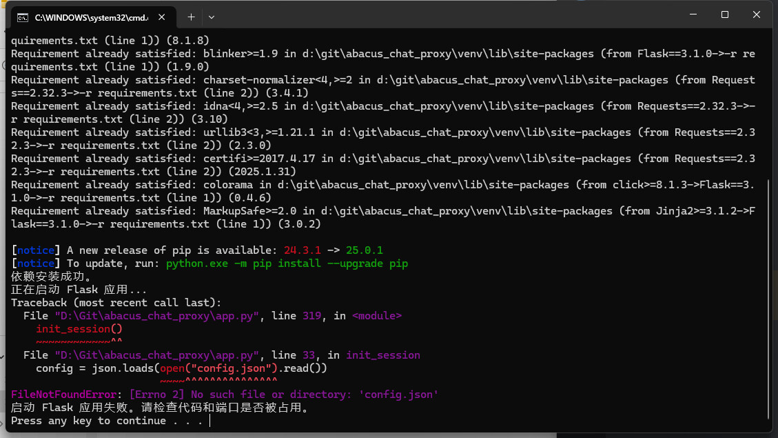Open a new terminal tab with plus
Image resolution: width=778 pixels, height=438 pixels.
tap(191, 17)
